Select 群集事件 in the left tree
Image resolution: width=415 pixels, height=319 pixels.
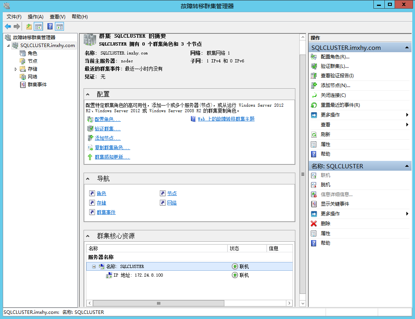(x=37, y=84)
